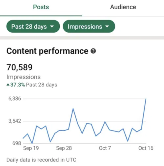Image resolution: width=164 pixels, height=166 pixels.
Task: Click the Sep 28 date axis label
Action: (64, 148)
